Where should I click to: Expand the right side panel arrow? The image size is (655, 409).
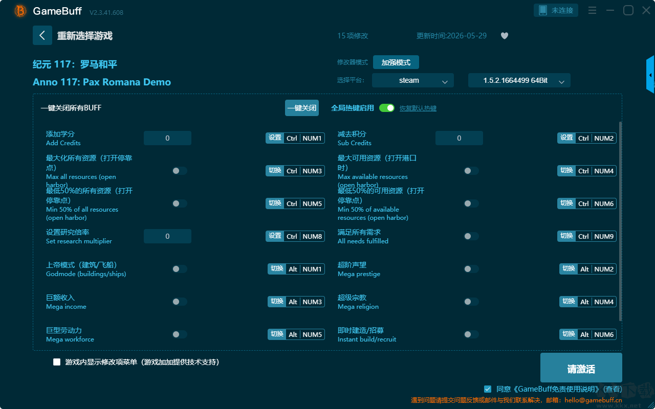pyautogui.click(x=650, y=75)
